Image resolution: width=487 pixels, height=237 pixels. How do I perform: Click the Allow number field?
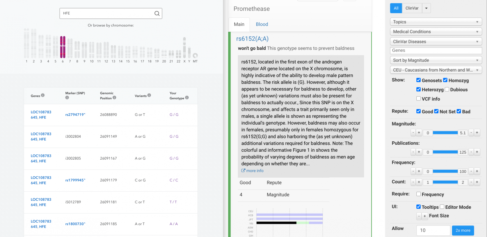(x=433, y=230)
